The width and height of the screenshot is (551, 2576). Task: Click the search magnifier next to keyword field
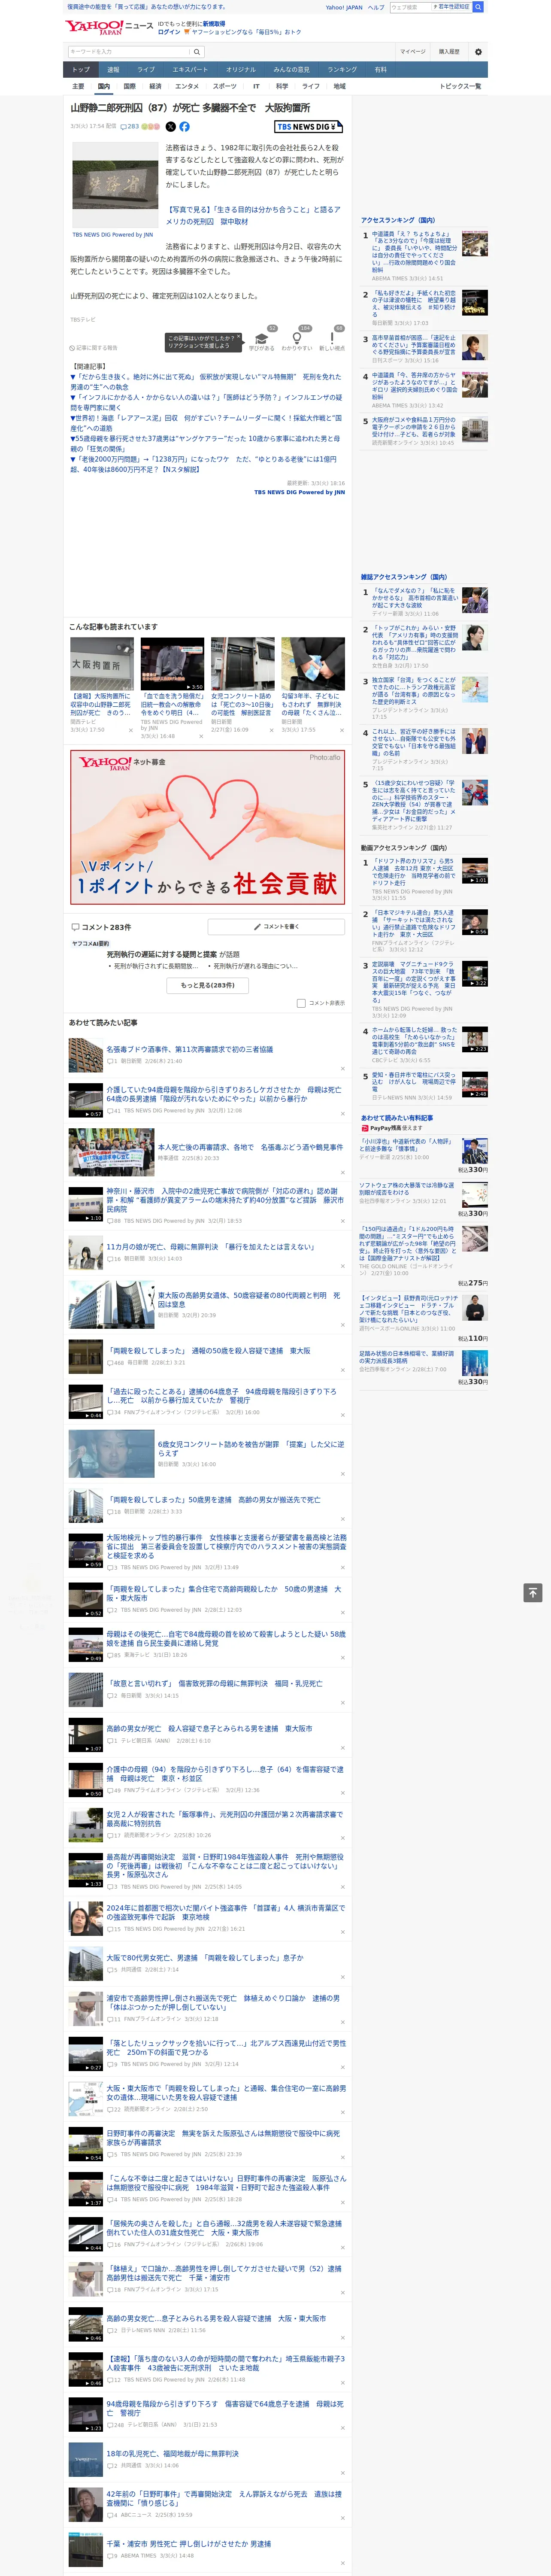point(197,52)
